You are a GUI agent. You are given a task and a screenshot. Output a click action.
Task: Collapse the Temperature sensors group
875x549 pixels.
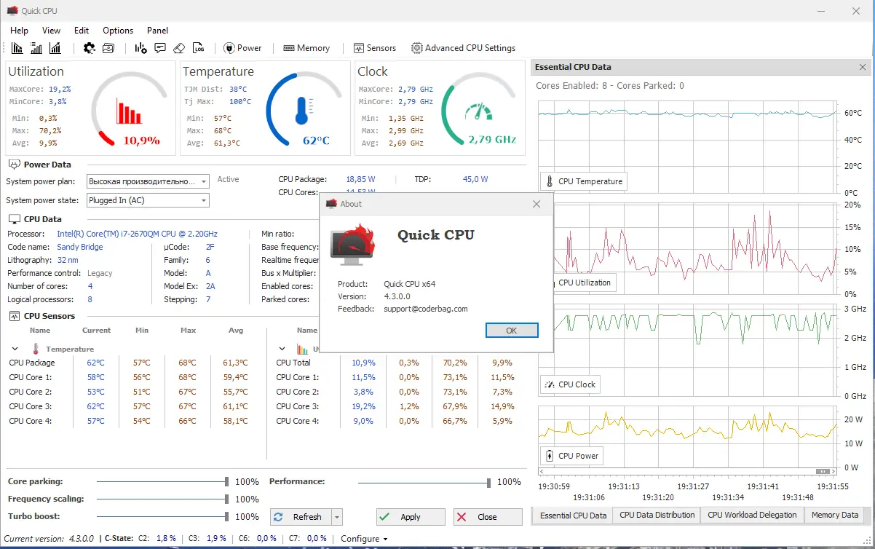(15, 349)
